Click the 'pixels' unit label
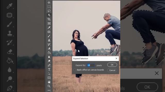 click(x=99, y=65)
